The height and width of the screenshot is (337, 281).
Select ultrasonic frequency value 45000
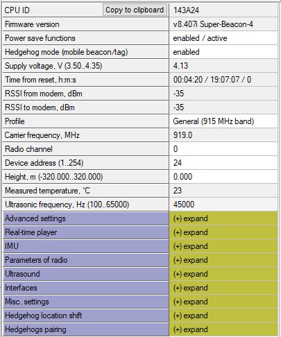pyautogui.click(x=223, y=205)
